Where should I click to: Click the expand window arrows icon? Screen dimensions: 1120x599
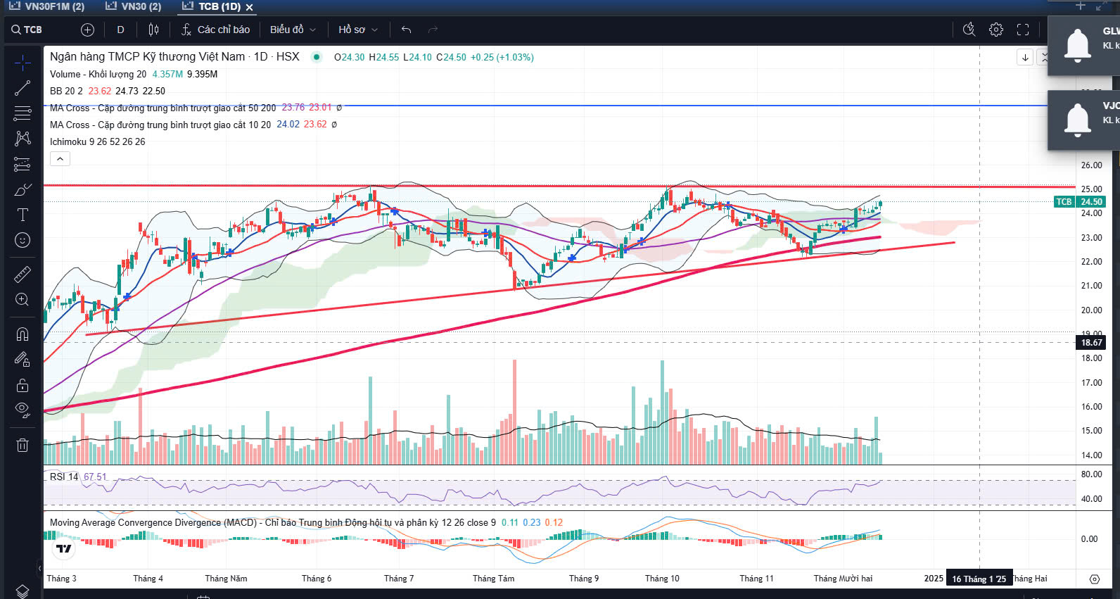click(1101, 6)
